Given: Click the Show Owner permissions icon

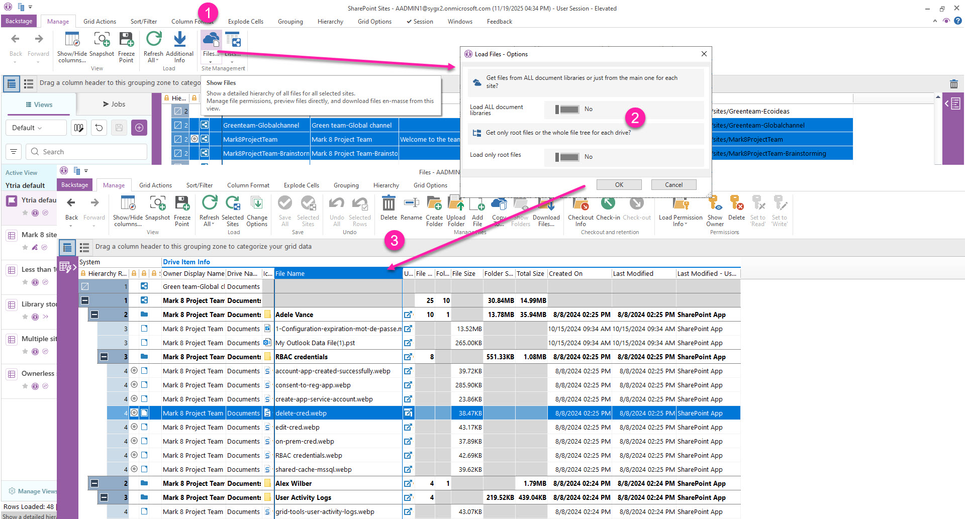Looking at the screenshot, I should pos(715,204).
